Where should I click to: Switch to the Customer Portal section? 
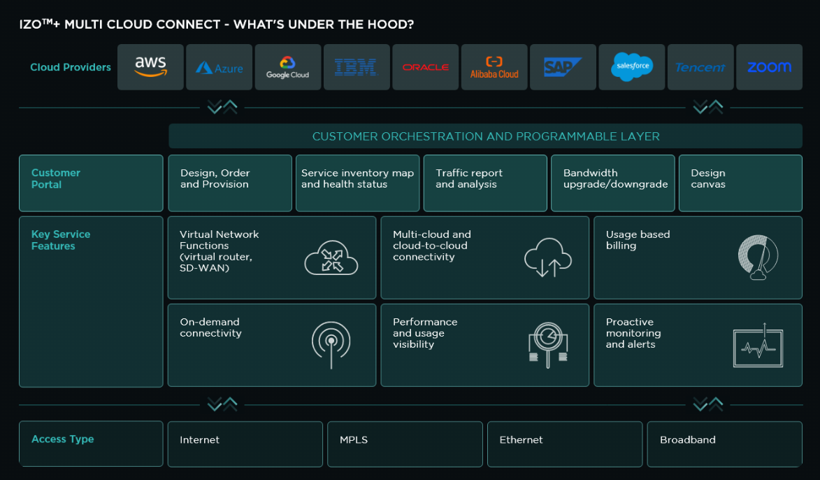click(x=91, y=183)
